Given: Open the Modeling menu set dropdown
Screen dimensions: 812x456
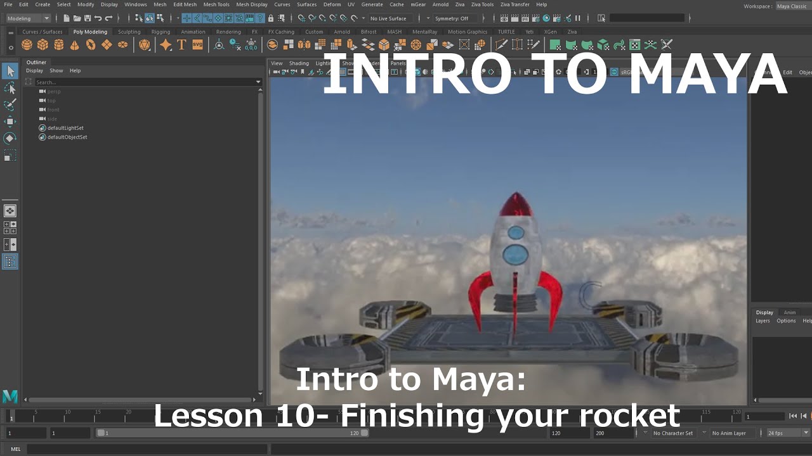Looking at the screenshot, I should pos(27,18).
